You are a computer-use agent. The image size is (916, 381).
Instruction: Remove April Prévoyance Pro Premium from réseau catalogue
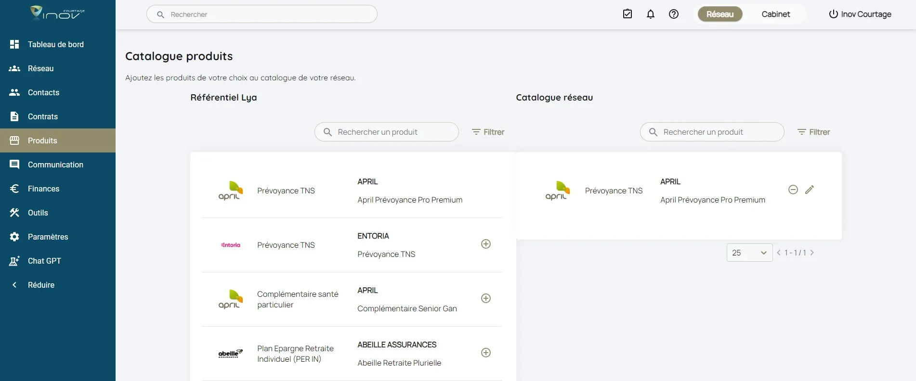[x=793, y=190]
